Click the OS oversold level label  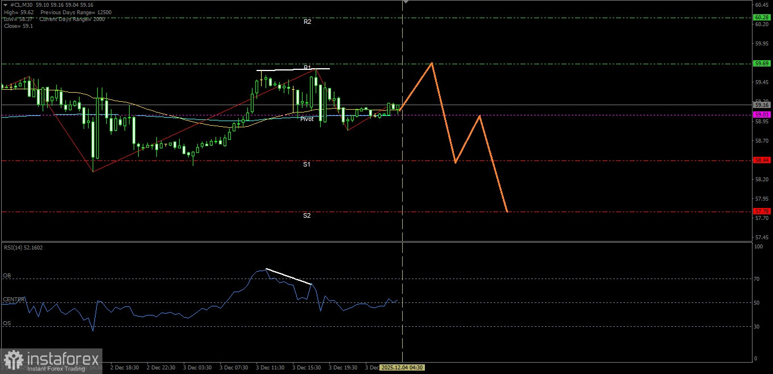point(7,323)
